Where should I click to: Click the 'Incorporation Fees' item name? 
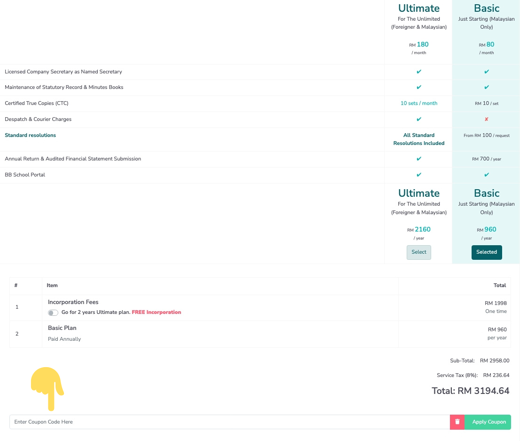[73, 302]
